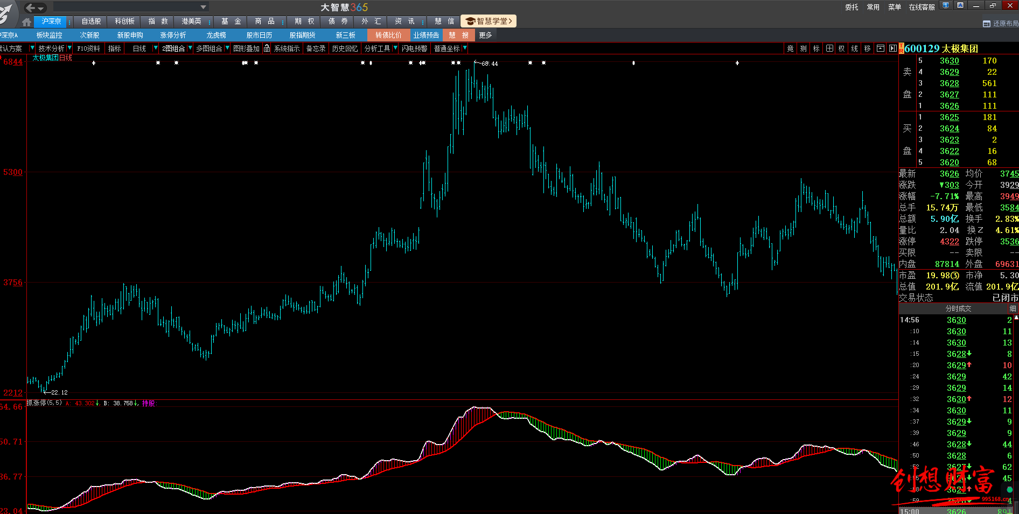Open F10资料 company info
This screenshot has height=514, width=1019.
coord(88,48)
